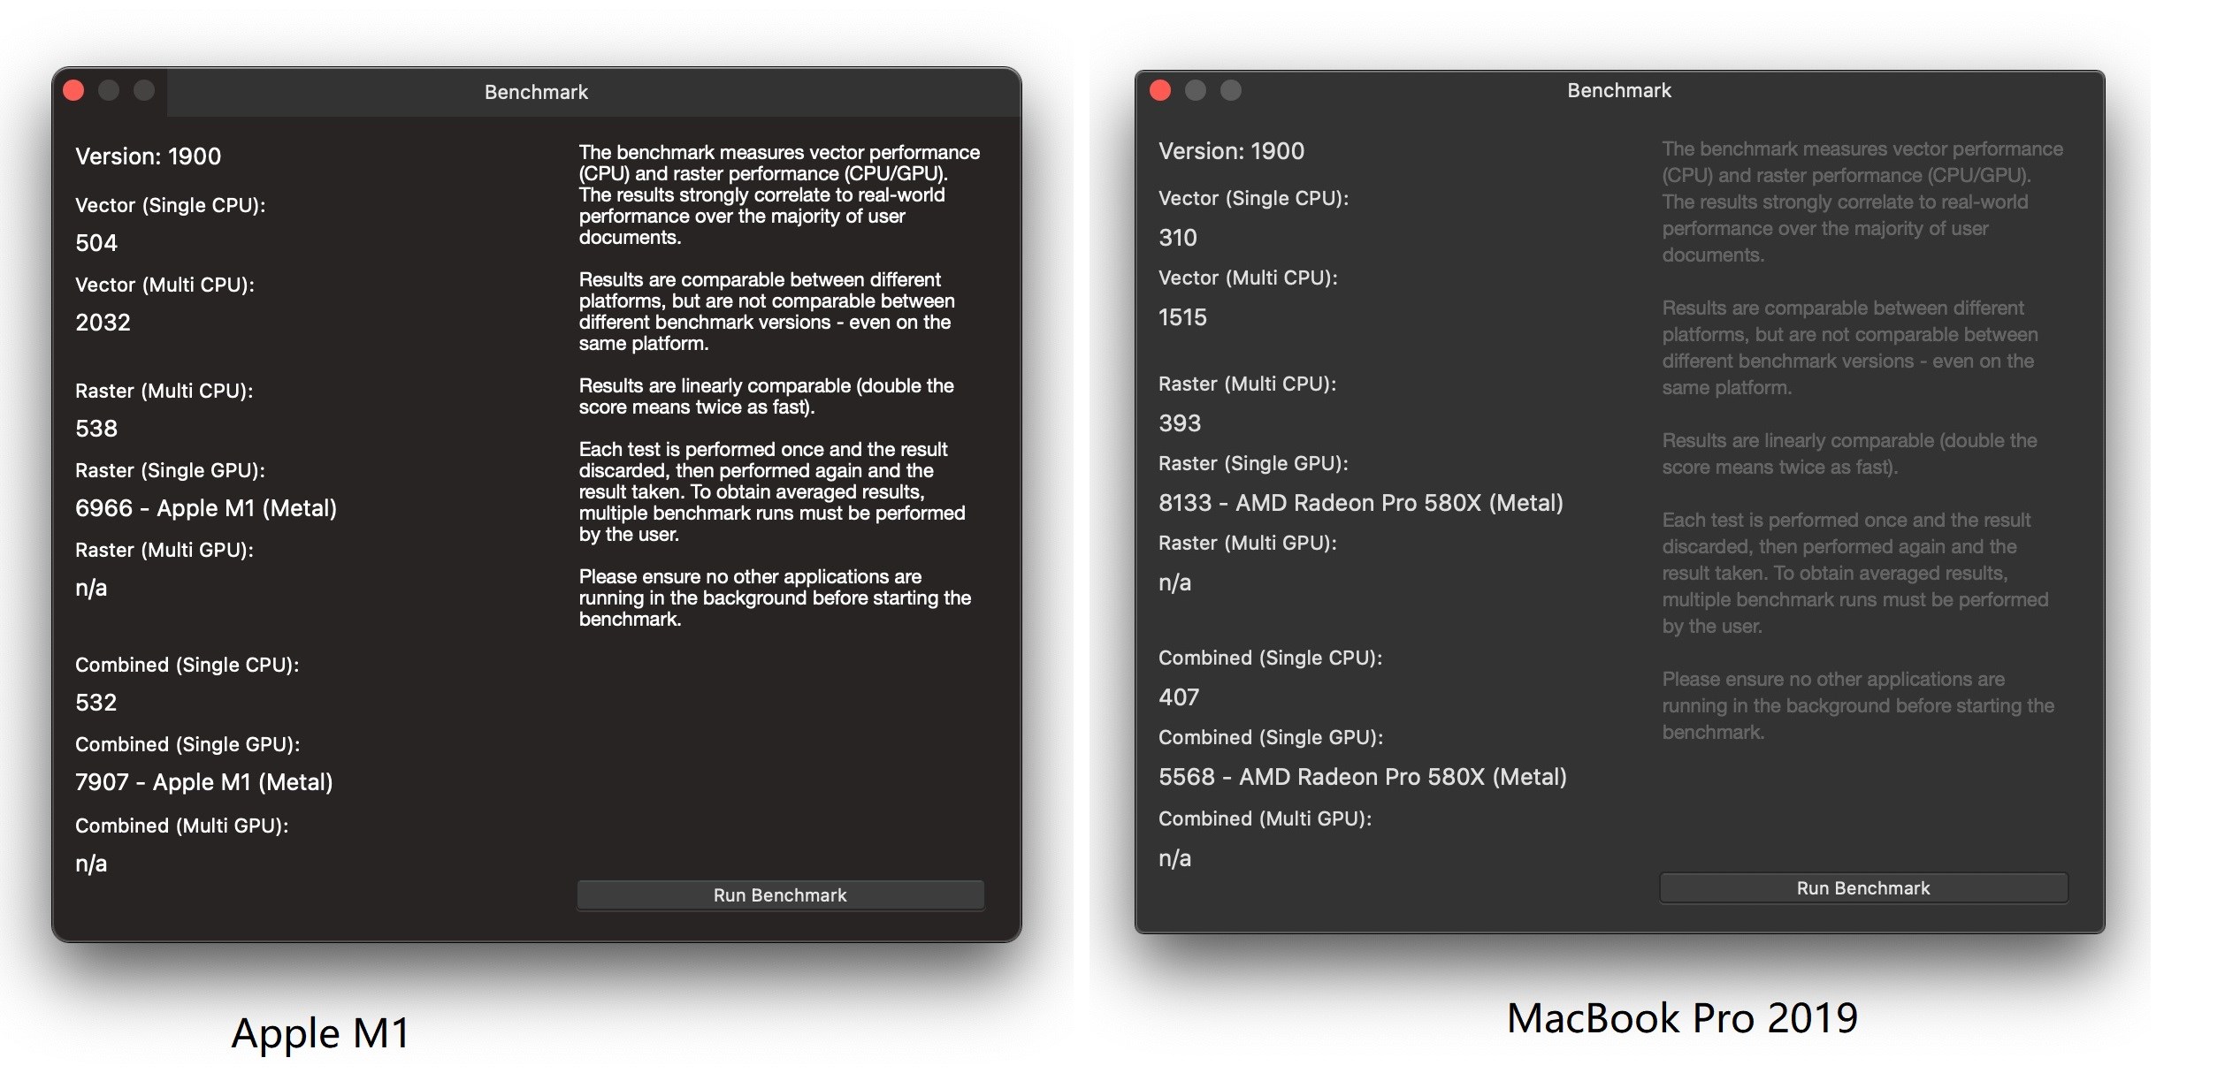Select the 504 Vector Single CPU score
The image size is (2225, 1073).
[96, 243]
